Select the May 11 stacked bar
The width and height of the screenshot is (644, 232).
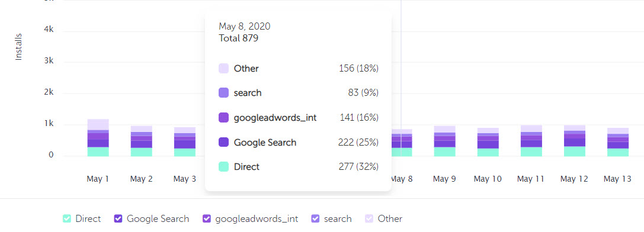pyautogui.click(x=531, y=141)
